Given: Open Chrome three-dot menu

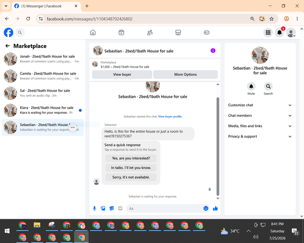Looking at the screenshot, I should pos(297,19).
